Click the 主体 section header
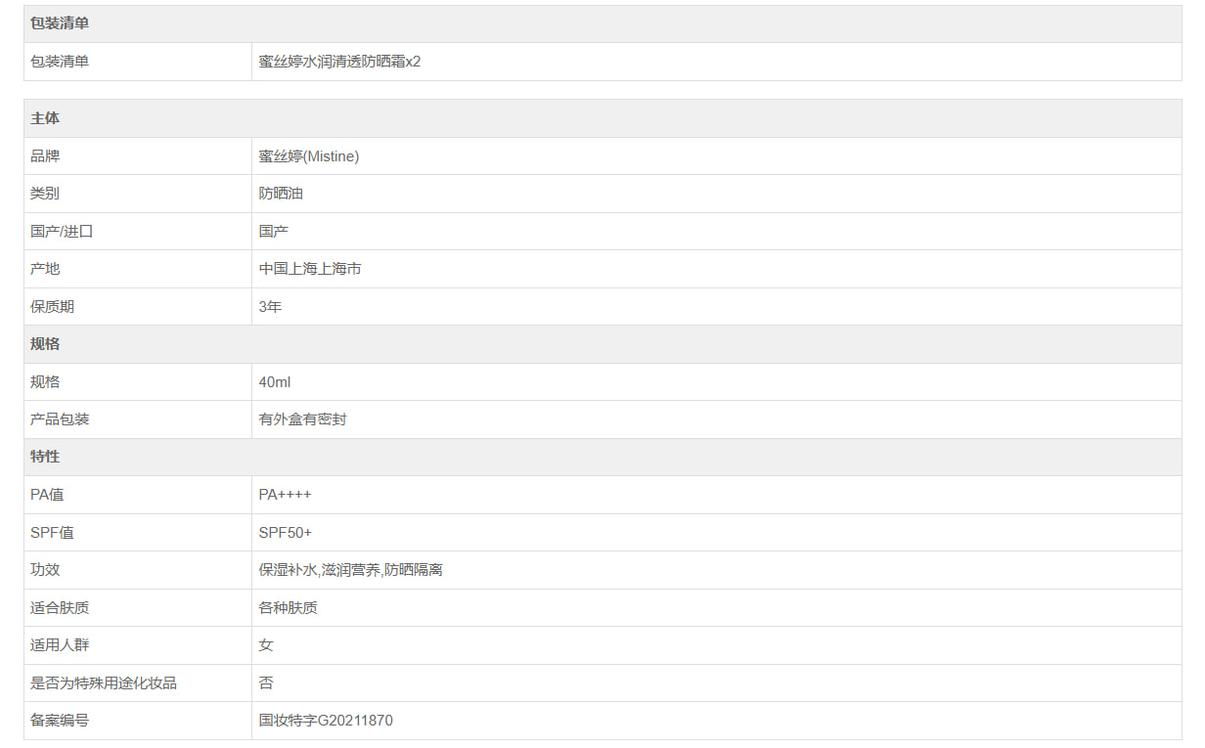 click(x=45, y=118)
